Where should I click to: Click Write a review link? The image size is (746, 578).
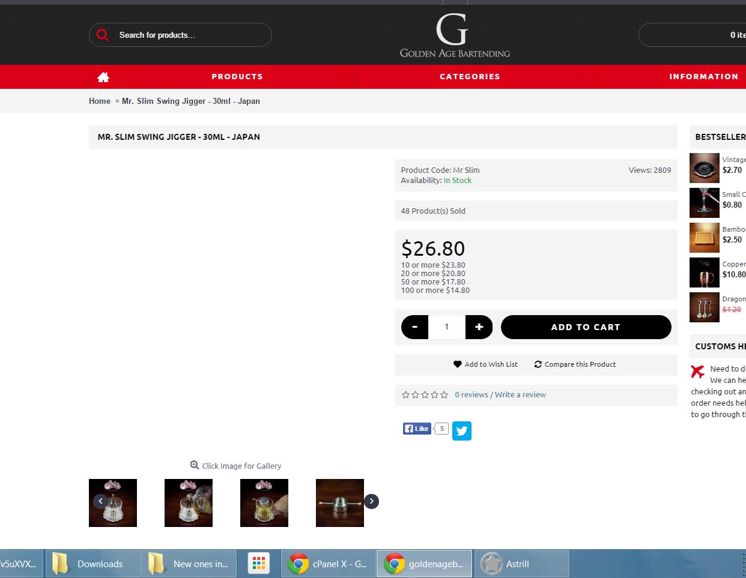point(520,395)
